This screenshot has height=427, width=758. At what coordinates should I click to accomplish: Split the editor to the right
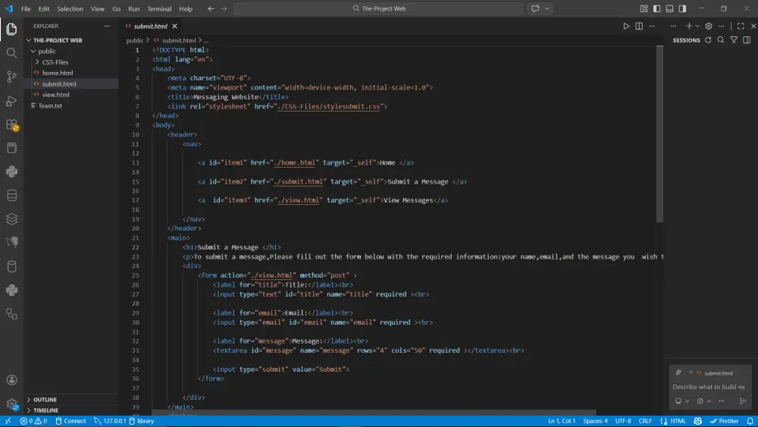639,26
